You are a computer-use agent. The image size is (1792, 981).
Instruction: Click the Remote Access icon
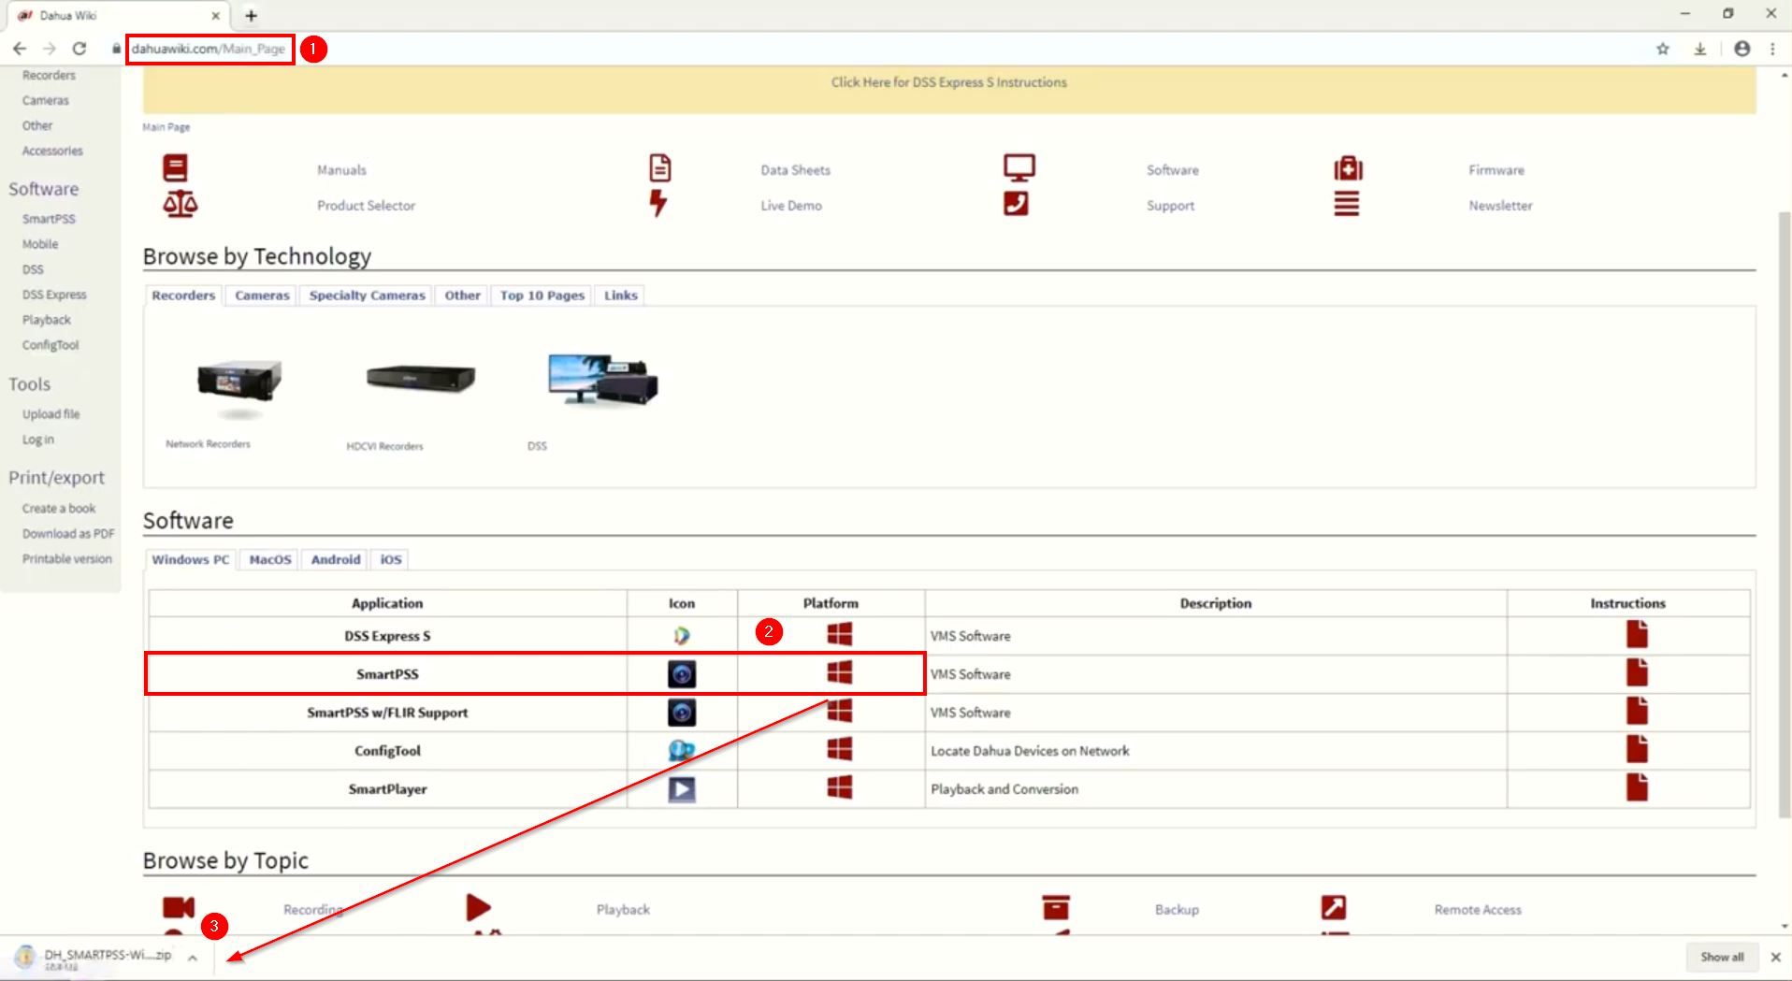[1334, 907]
